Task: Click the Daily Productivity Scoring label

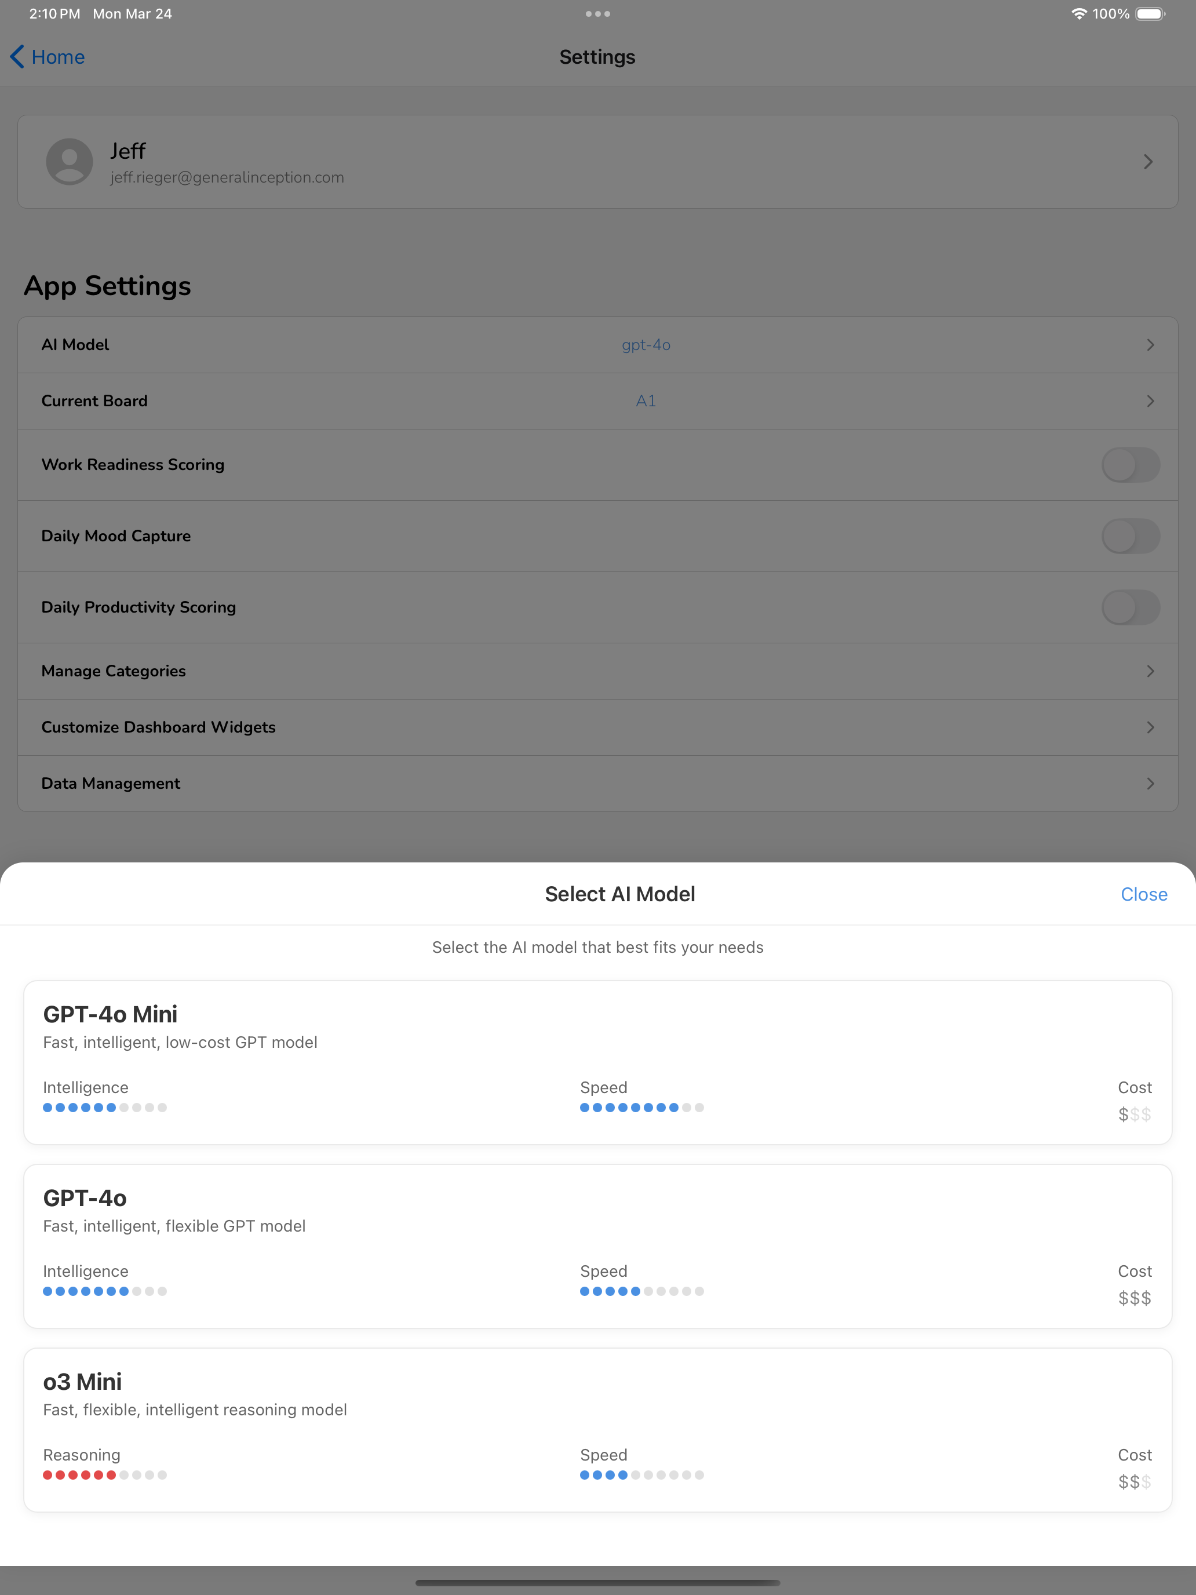Action: click(x=138, y=607)
